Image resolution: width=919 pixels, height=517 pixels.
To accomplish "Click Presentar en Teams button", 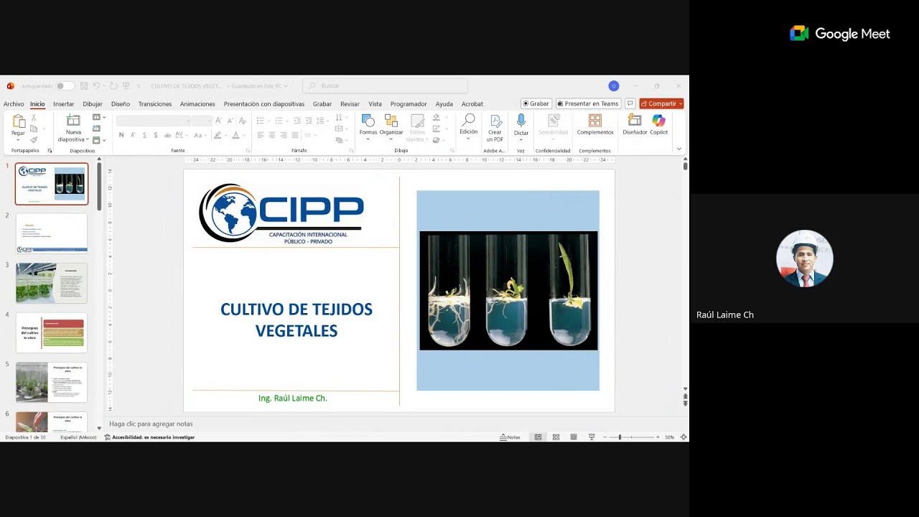I will tap(588, 103).
